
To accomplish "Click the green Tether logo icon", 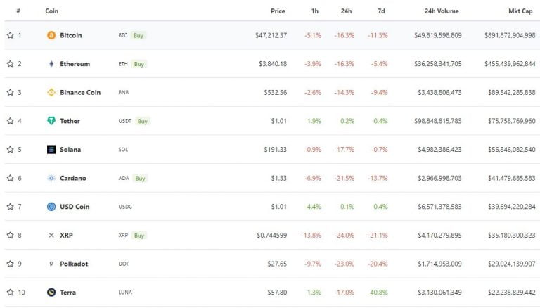I will (51, 120).
